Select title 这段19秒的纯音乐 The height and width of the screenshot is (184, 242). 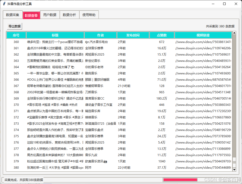click(x=55, y=143)
